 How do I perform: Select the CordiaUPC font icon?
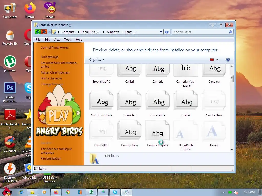point(101,130)
